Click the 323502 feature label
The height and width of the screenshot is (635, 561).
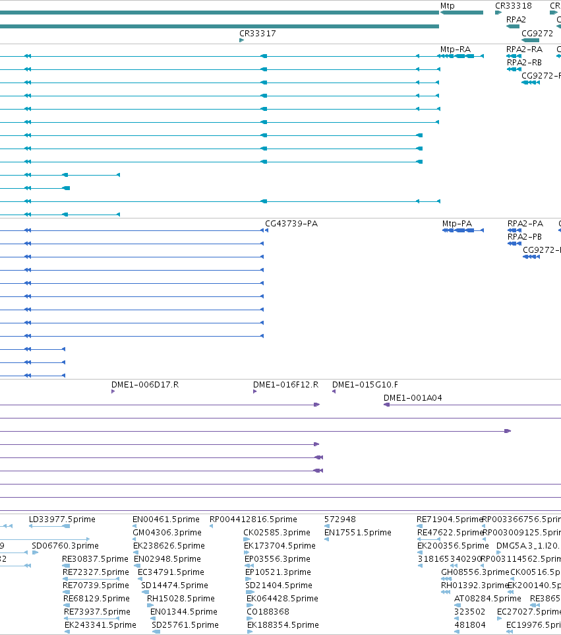coord(469,611)
